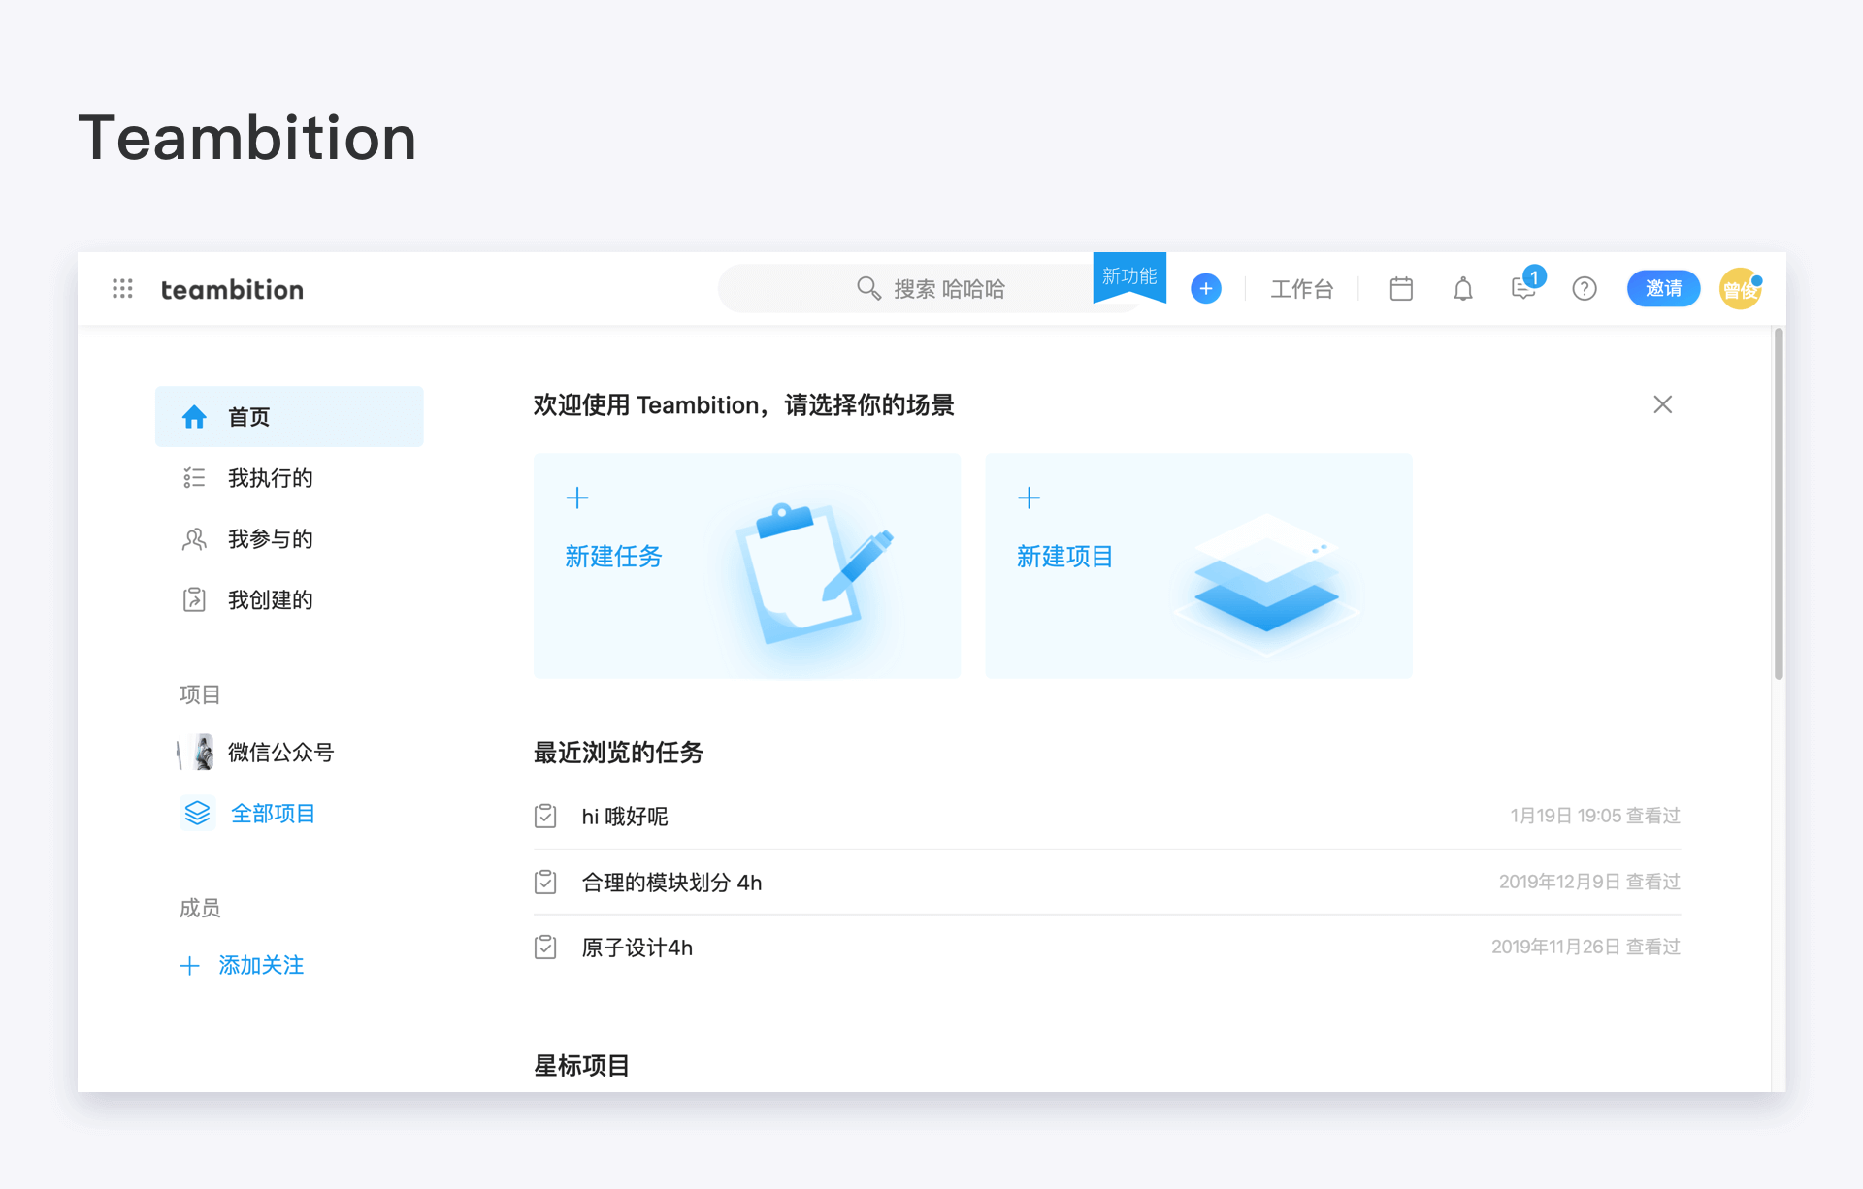Click the task icon beside 合理的模块划分 4h

click(545, 882)
